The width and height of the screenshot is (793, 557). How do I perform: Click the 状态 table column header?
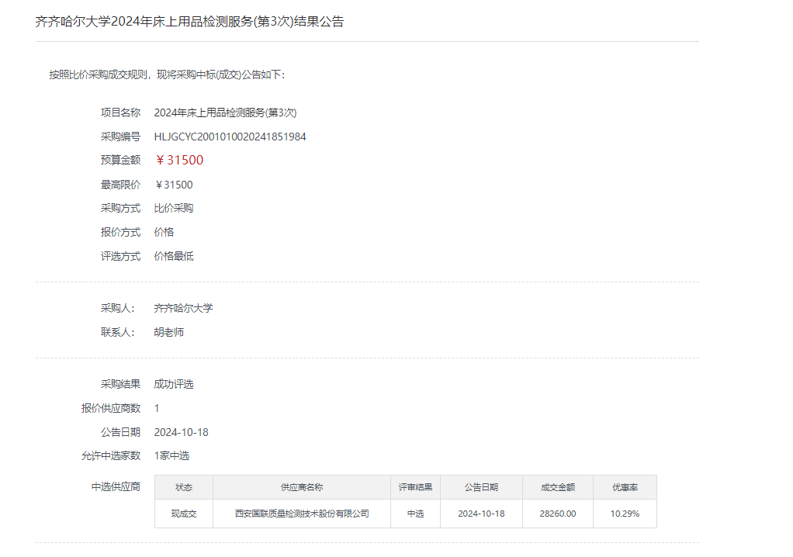coord(184,487)
